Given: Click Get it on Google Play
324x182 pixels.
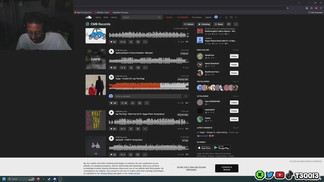Looking at the screenshot, I should 222,148.
